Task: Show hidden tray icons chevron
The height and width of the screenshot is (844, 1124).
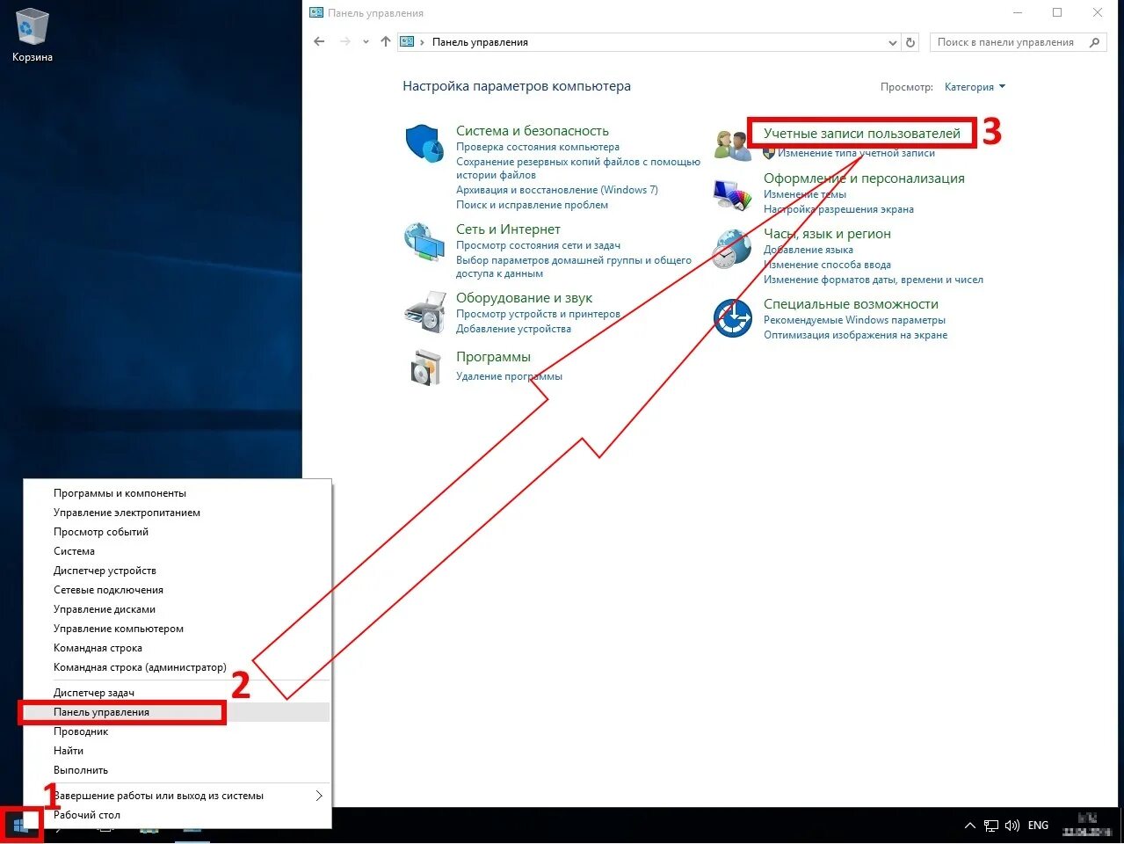Action: (969, 826)
